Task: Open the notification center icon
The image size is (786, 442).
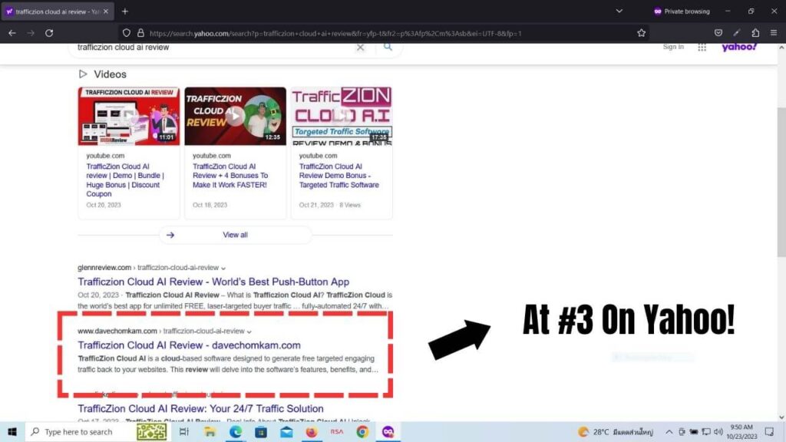Action: (x=769, y=431)
